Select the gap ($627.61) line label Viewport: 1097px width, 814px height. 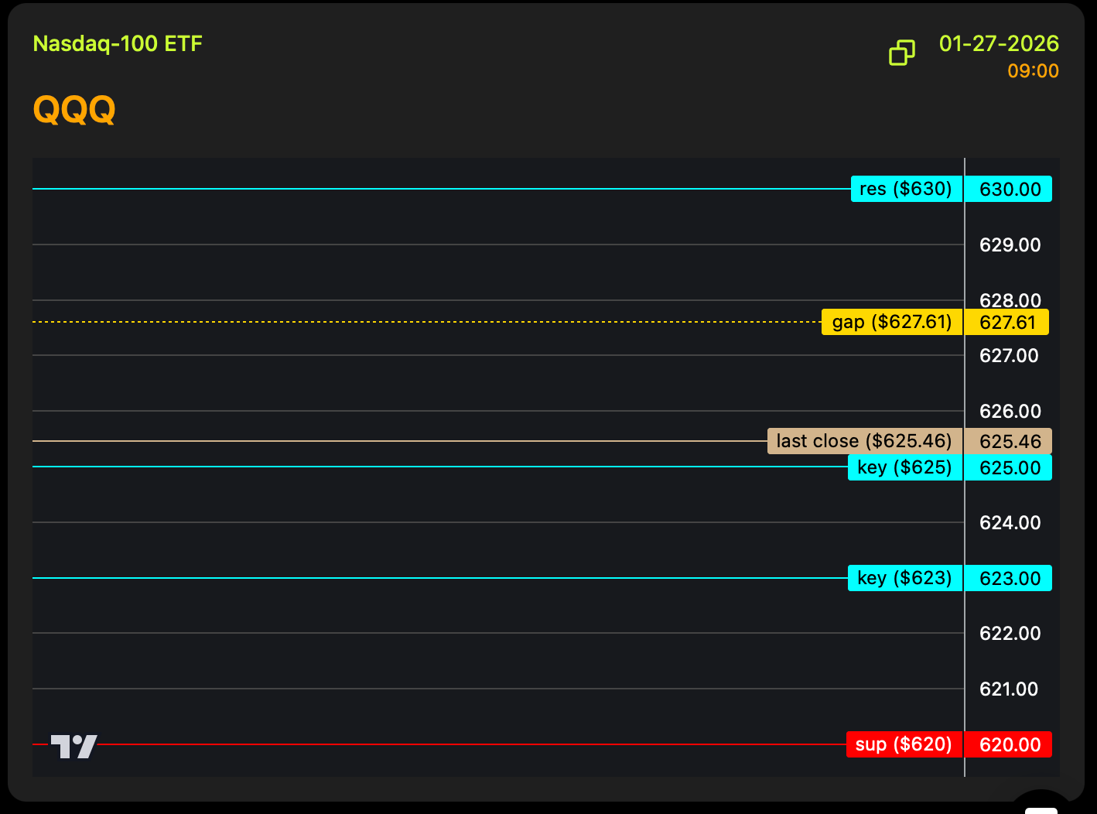click(891, 322)
